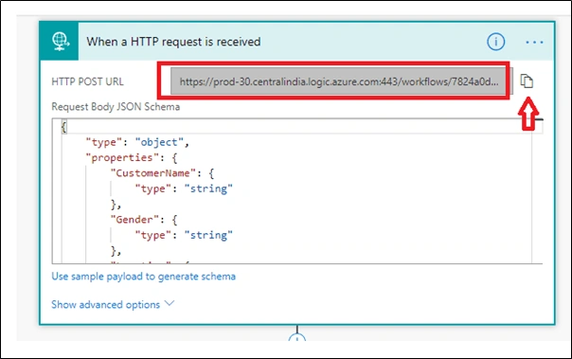Viewport: 572px width, 359px height.
Task: Click the "type": "string" line under Gender
Action: pyautogui.click(x=184, y=235)
